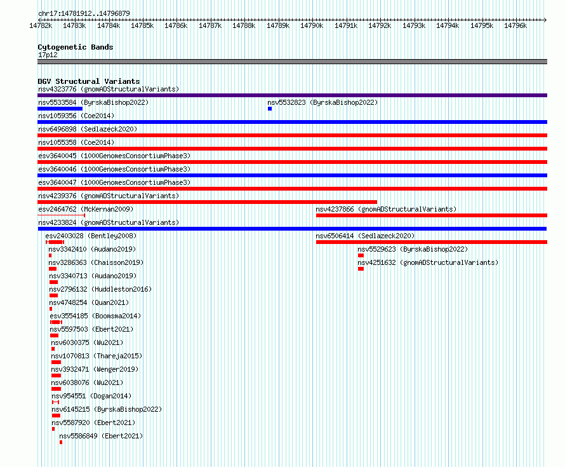The image size is (565, 467).
Task: Click the 14782k ruler tick label
Action: [x=41, y=25]
